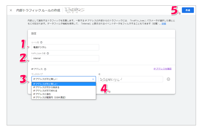Viewport: 204px width, 131px height.
Task: Open the IP アドレスを確認 link
Action: coord(162,69)
